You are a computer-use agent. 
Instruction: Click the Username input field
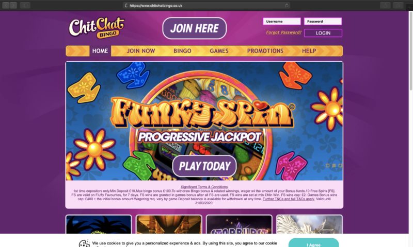pyautogui.click(x=282, y=21)
